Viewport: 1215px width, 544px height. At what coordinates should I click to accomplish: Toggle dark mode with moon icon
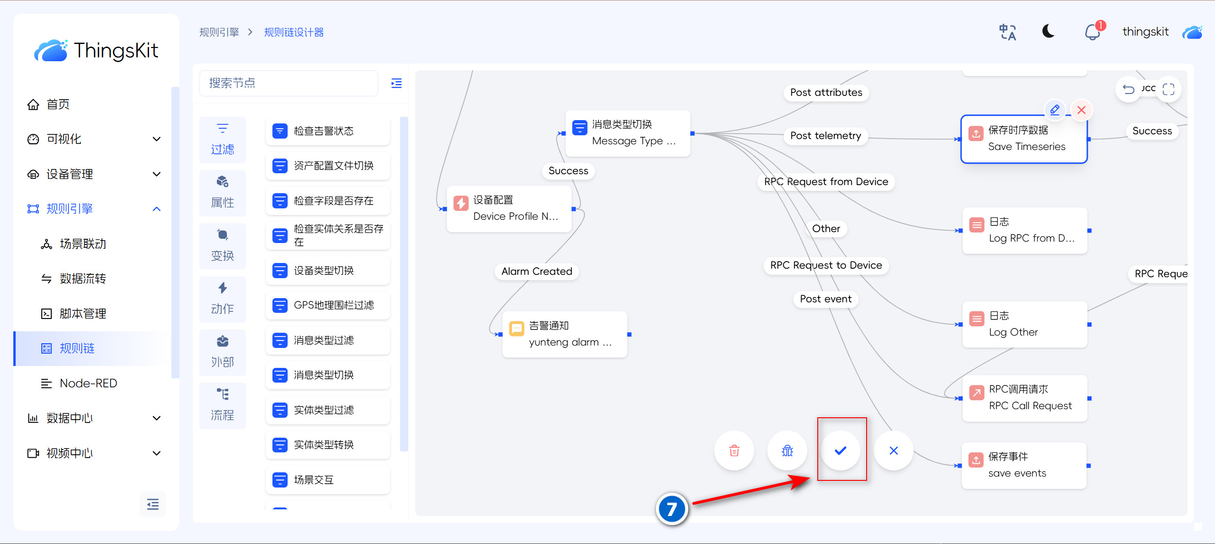tap(1048, 32)
